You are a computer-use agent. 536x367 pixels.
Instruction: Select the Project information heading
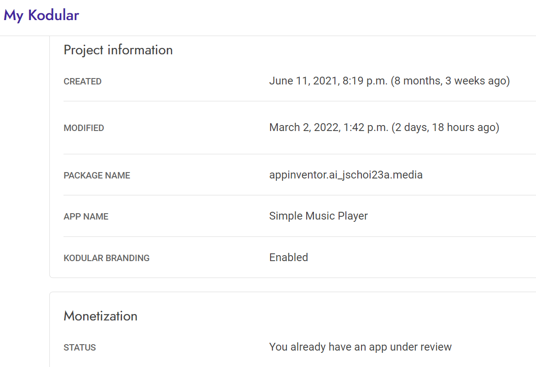pos(118,50)
